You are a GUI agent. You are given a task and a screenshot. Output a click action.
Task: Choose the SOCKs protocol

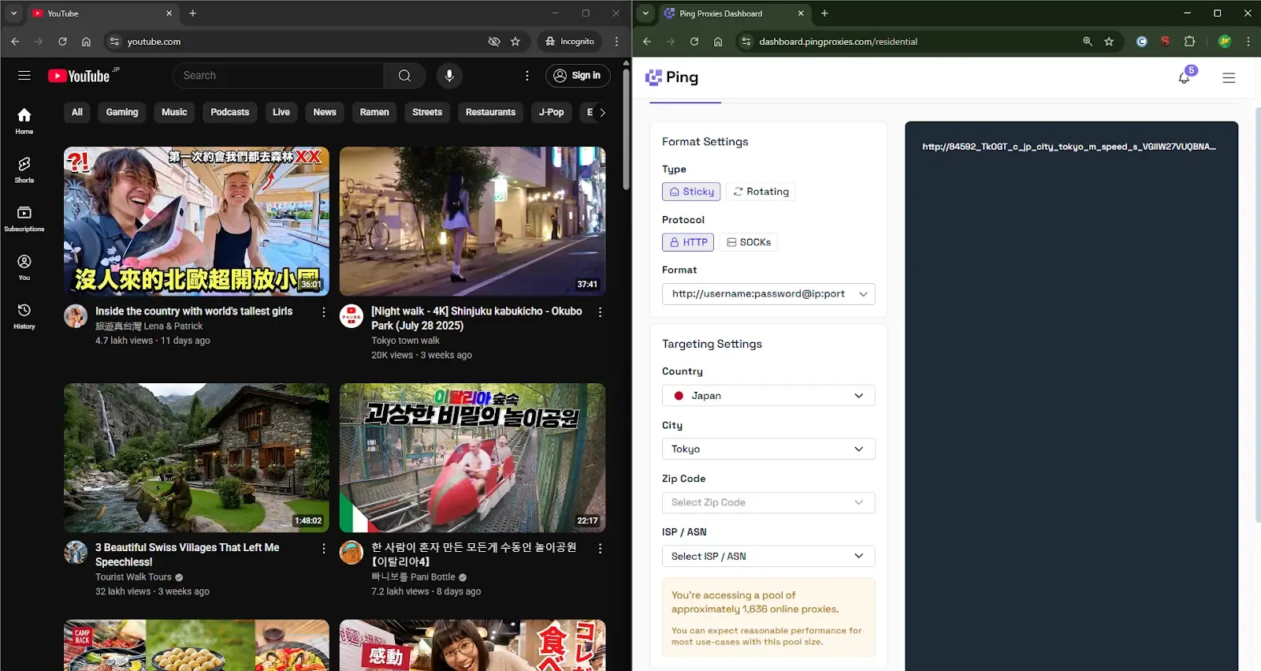(749, 242)
